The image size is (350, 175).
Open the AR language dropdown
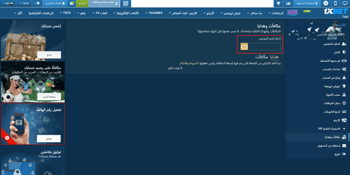coord(6,3)
